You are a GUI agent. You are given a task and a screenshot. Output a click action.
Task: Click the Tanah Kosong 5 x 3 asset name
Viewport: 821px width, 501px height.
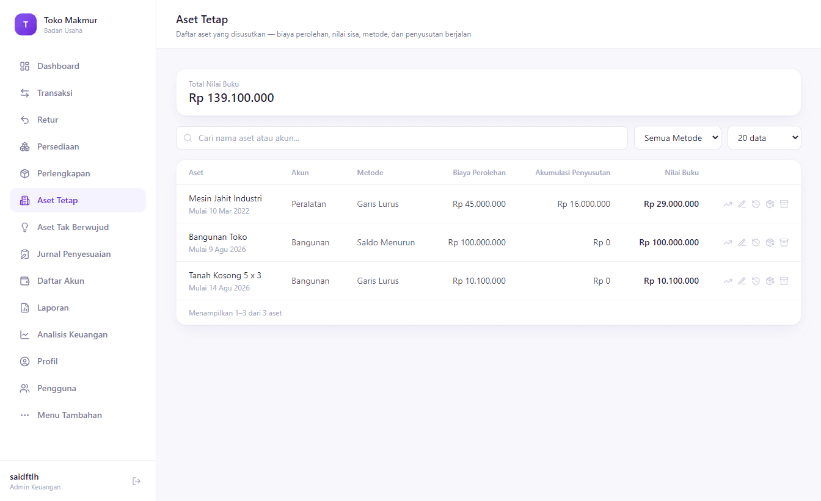[x=225, y=275]
